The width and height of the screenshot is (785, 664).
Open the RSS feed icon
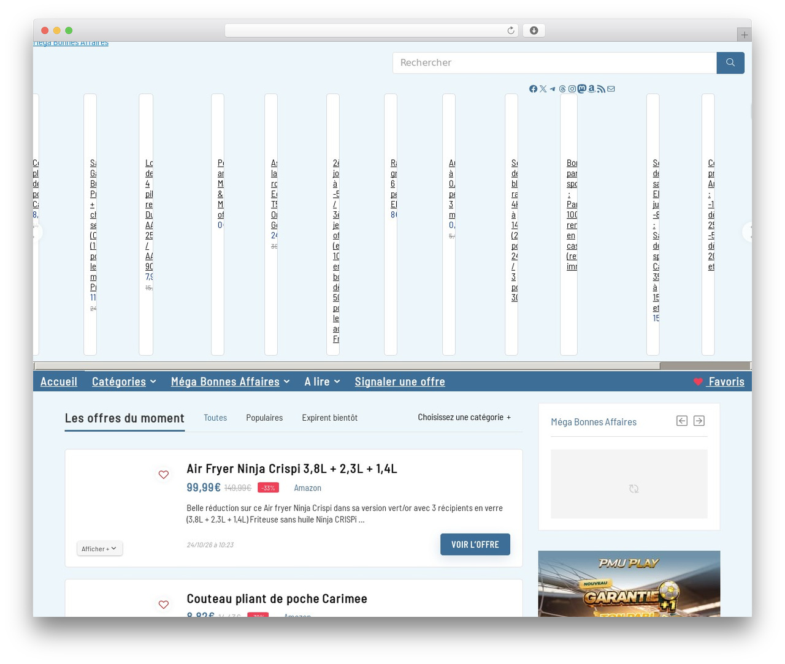[x=602, y=89]
